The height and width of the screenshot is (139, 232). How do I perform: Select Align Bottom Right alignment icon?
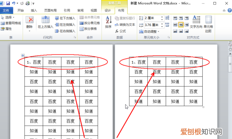coord(186,31)
